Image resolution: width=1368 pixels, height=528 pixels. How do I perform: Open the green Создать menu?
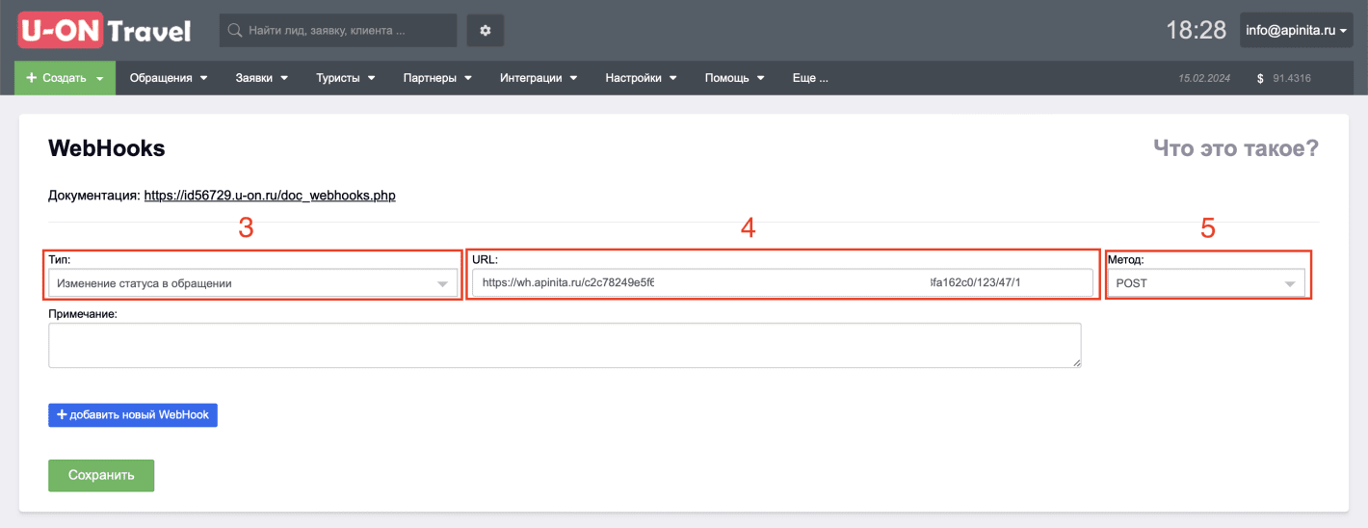pos(65,78)
